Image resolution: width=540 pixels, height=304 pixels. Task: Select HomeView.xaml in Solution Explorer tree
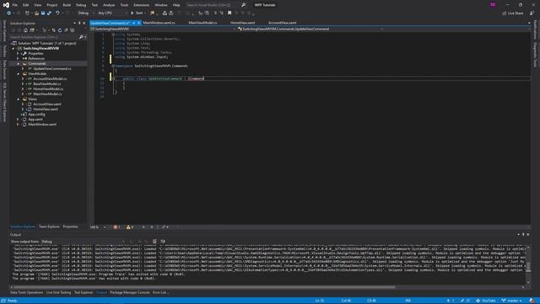pos(46,109)
